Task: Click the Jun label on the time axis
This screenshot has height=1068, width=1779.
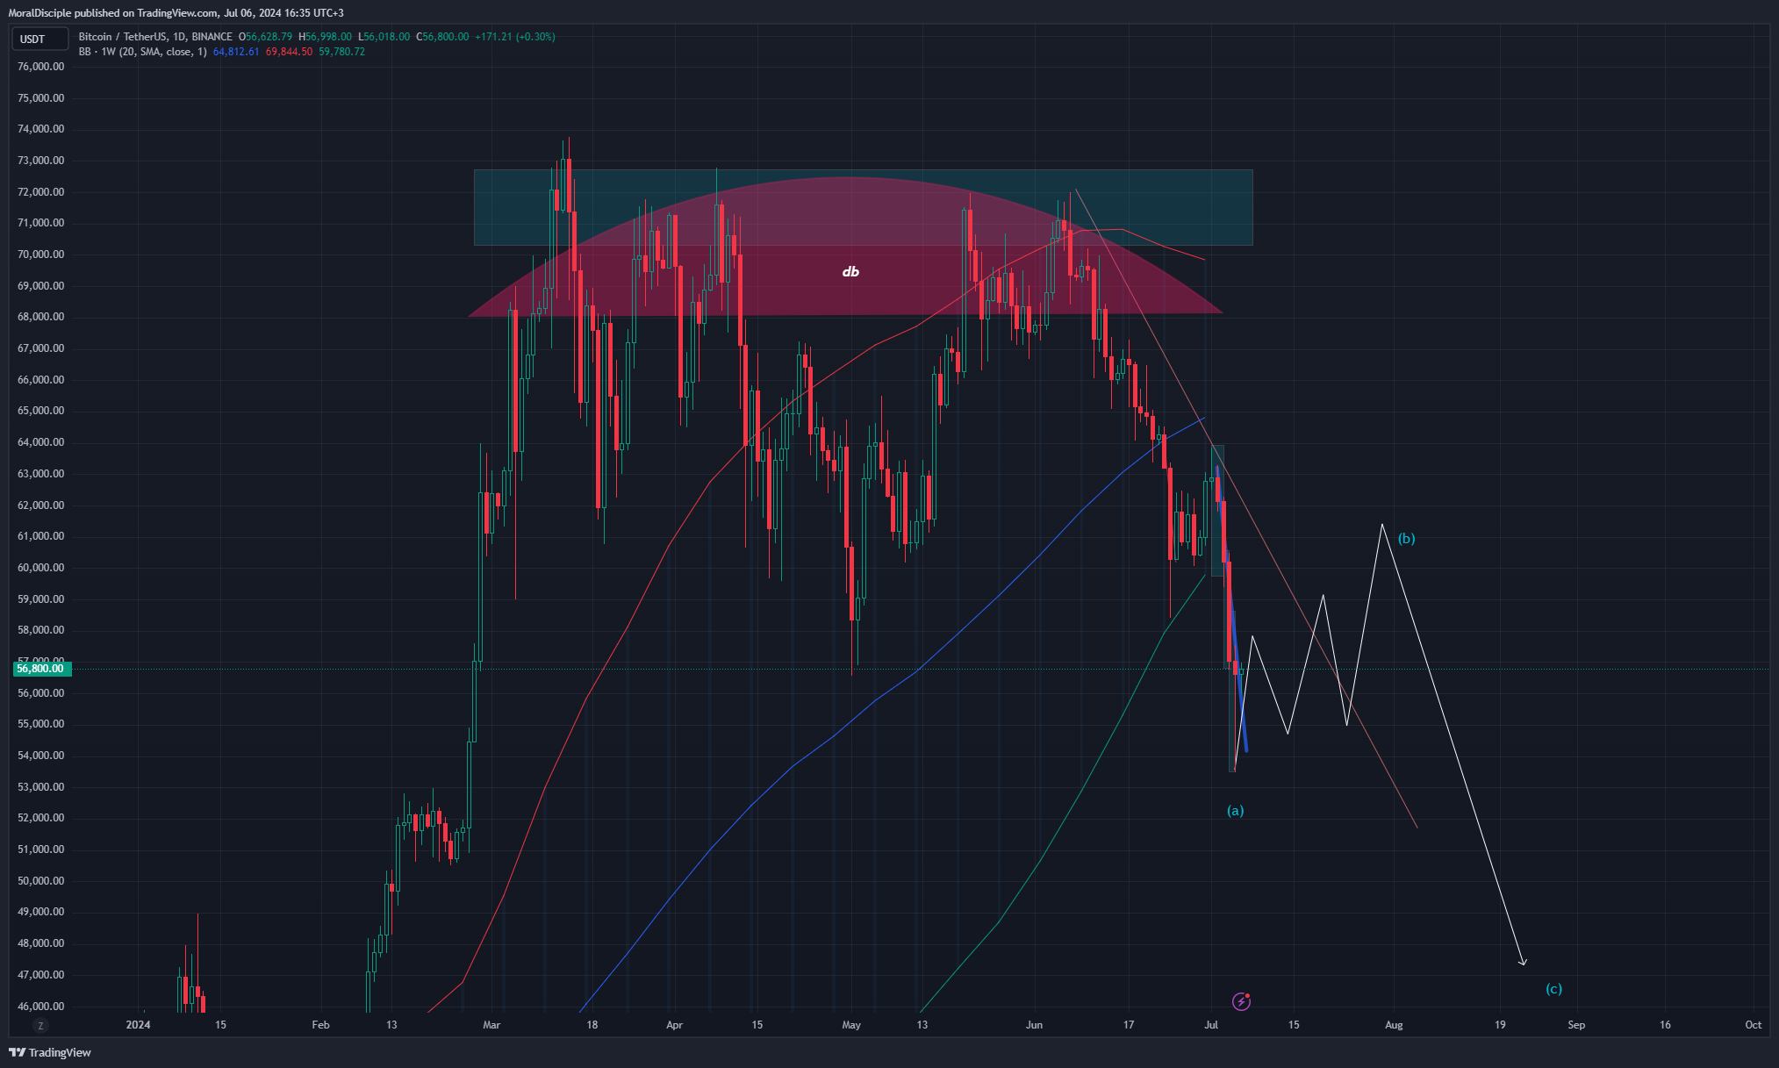Action: [1034, 1025]
